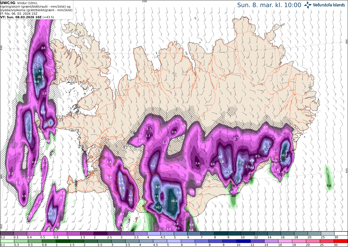Click the 5.9 precipitation value on the map
The image size is (348, 247).
[x=179, y=193]
